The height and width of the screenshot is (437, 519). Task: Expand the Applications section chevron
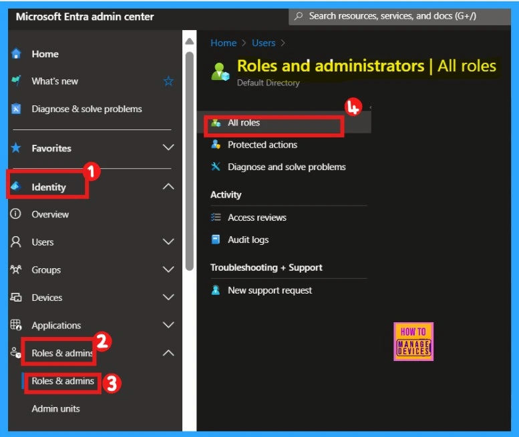point(168,325)
